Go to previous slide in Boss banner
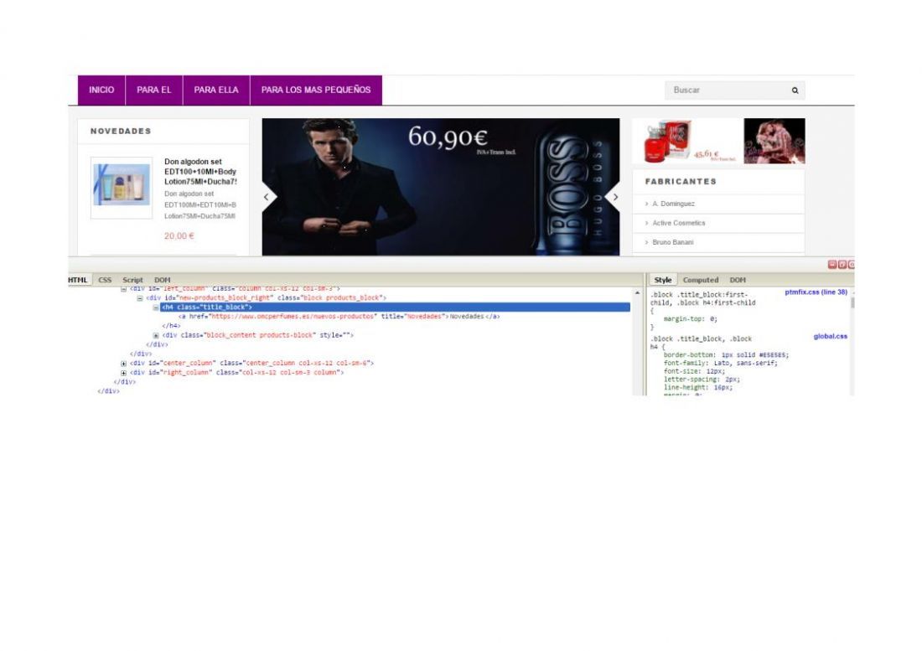 point(267,198)
